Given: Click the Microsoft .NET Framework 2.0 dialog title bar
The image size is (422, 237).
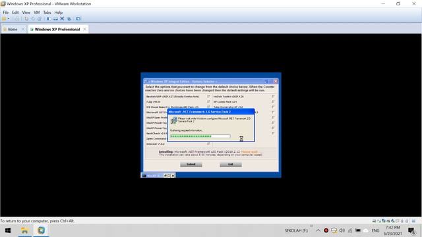Looking at the screenshot, I should (x=211, y=112).
